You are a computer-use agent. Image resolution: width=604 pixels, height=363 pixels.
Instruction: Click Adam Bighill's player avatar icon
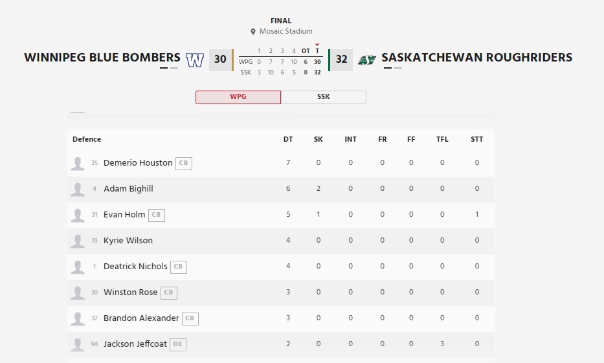pyautogui.click(x=78, y=189)
